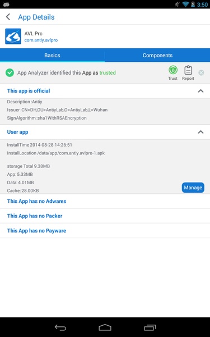Tap the Wi-Fi status icon

click(185, 4)
